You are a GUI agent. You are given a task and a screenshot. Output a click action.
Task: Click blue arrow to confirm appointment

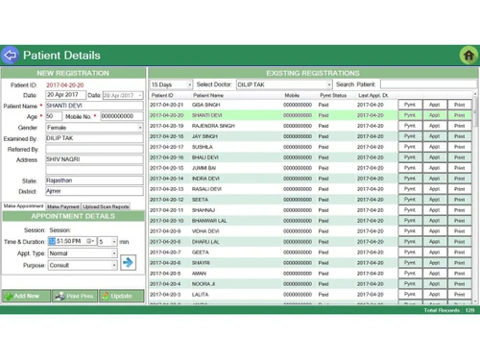pyautogui.click(x=128, y=262)
